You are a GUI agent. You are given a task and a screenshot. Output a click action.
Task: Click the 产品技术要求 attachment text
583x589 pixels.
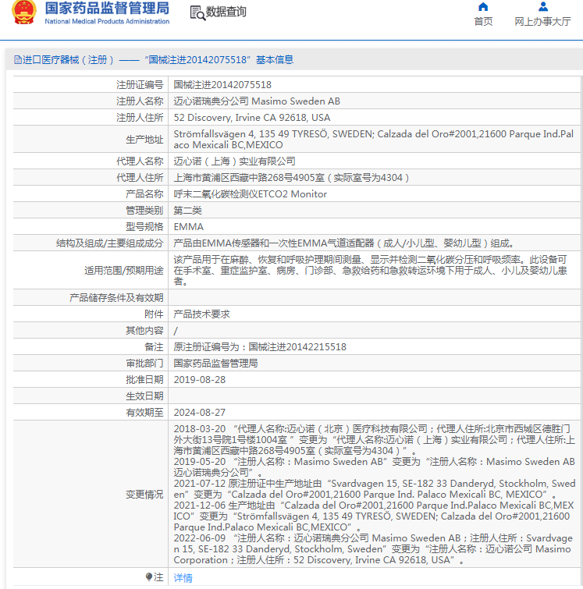click(201, 314)
